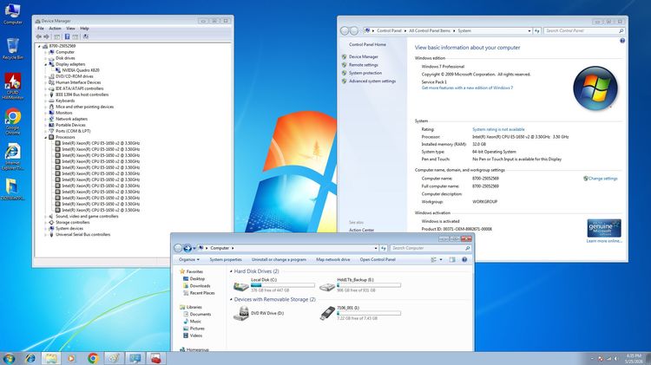Open Windows Media Player from the taskbar

[71, 358]
